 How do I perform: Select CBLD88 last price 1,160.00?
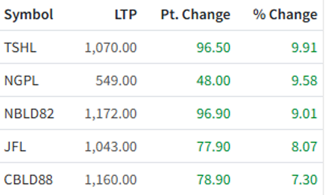click(111, 180)
